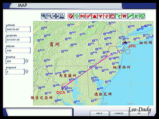Select the HGR navaid marker

coord(47,67)
